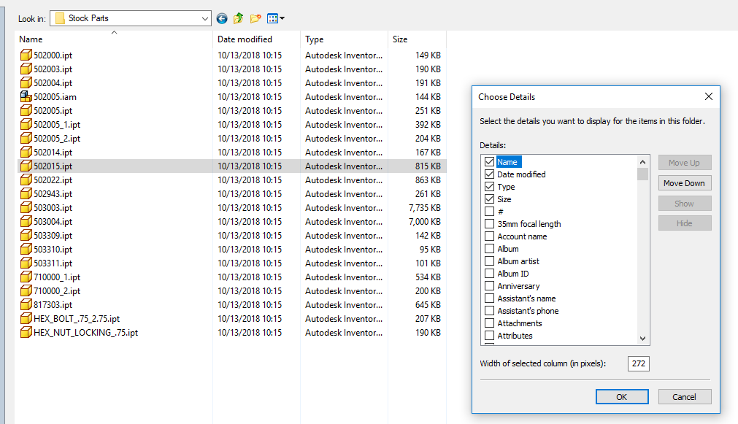
Task: Collapse the Name column sort indicator
Action: pyautogui.click(x=115, y=32)
